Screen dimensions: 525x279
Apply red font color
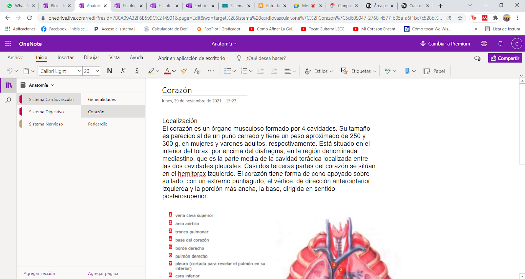[x=167, y=71]
